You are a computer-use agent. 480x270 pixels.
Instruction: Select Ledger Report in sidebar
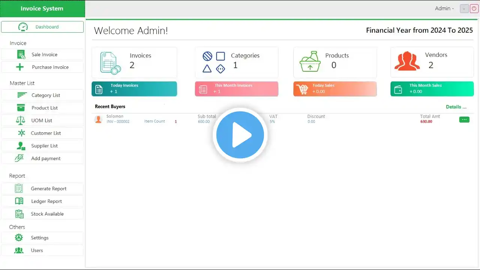[42, 201]
